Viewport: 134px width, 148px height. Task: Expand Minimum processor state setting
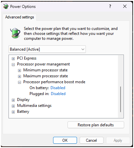click(x=19, y=70)
